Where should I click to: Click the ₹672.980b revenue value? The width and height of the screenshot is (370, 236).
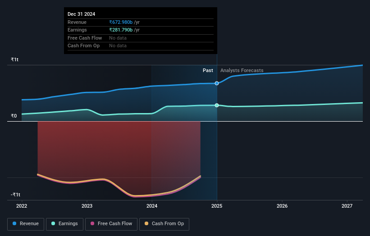(121, 22)
